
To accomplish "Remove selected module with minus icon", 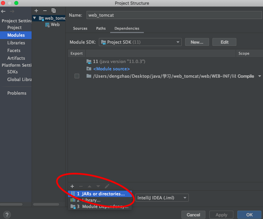I will tap(45, 11).
